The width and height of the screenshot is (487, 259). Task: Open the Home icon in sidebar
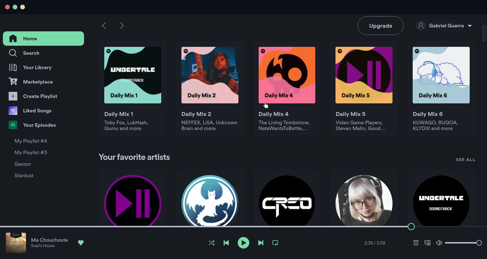click(x=13, y=39)
